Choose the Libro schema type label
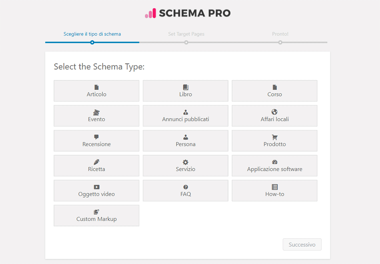This screenshot has height=264, width=380. 186,94
